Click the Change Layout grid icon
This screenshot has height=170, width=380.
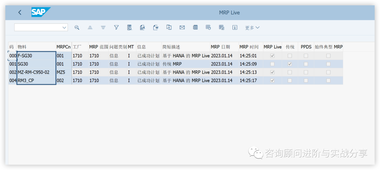click(195, 28)
